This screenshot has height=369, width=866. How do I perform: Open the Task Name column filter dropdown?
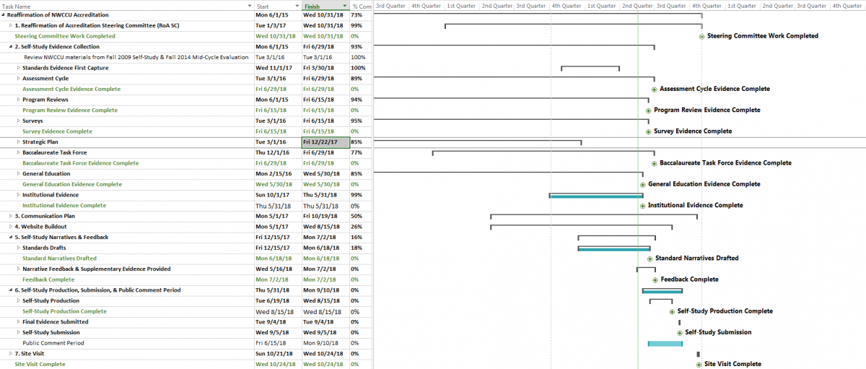pyautogui.click(x=249, y=6)
